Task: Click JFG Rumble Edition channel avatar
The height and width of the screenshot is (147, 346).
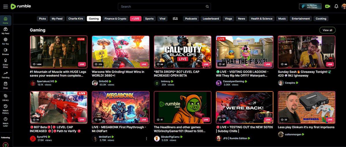Action: tap(219, 138)
